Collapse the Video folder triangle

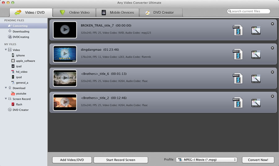pyautogui.click(x=6, y=50)
